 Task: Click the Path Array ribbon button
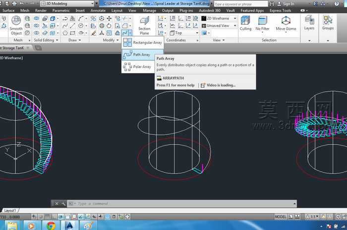click(x=125, y=33)
